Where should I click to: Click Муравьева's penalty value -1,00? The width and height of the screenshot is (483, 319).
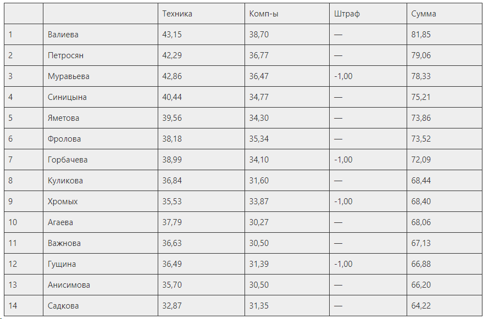[x=343, y=76]
